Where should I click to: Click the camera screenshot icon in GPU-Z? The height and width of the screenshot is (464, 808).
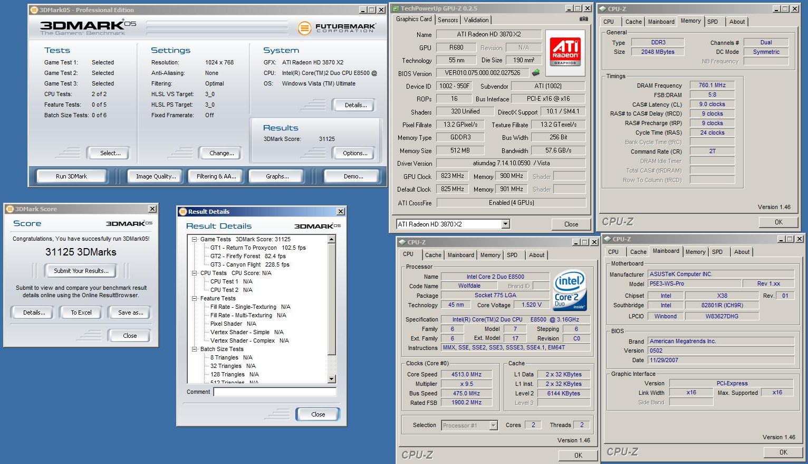click(583, 19)
